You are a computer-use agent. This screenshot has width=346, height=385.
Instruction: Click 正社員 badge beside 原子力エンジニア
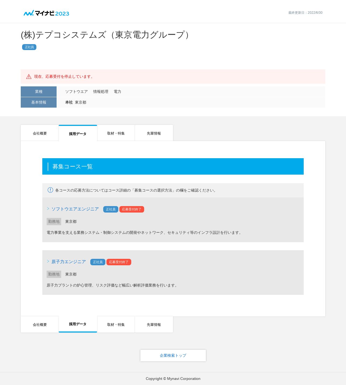click(98, 262)
